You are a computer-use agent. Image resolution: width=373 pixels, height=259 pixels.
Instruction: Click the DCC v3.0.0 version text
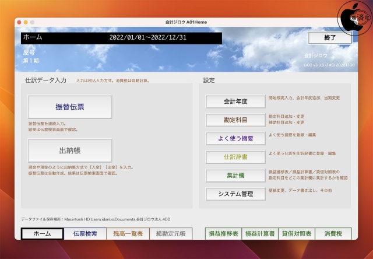(x=329, y=65)
